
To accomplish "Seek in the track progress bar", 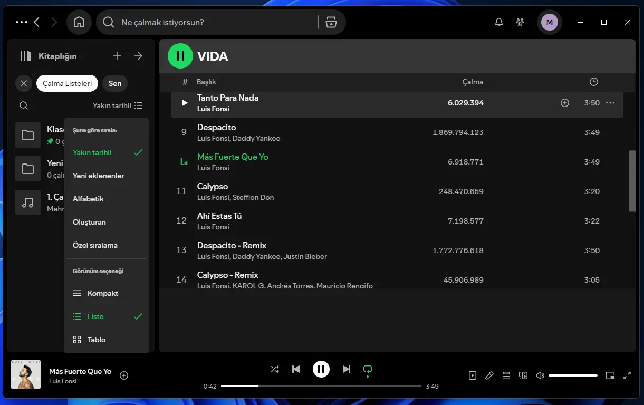I will click(321, 386).
